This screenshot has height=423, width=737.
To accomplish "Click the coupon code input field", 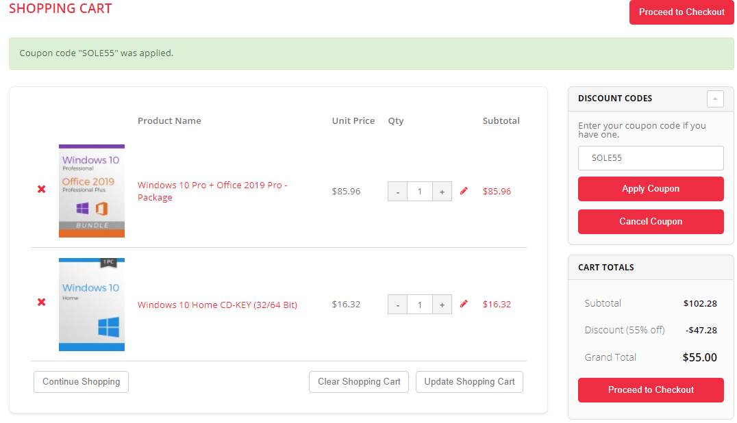I will pyautogui.click(x=651, y=158).
